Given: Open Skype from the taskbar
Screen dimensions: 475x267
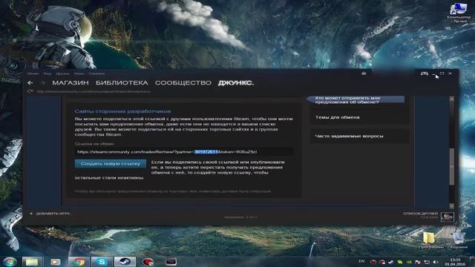Looking at the screenshot, I should (x=102, y=262).
